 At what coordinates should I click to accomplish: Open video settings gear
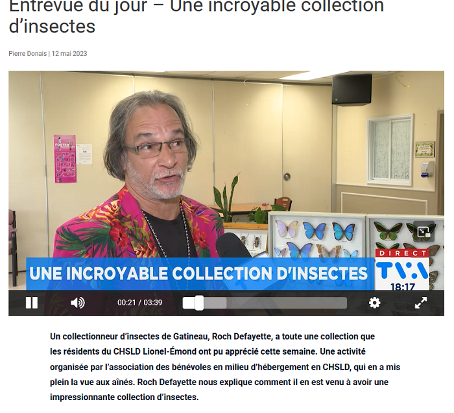(374, 303)
